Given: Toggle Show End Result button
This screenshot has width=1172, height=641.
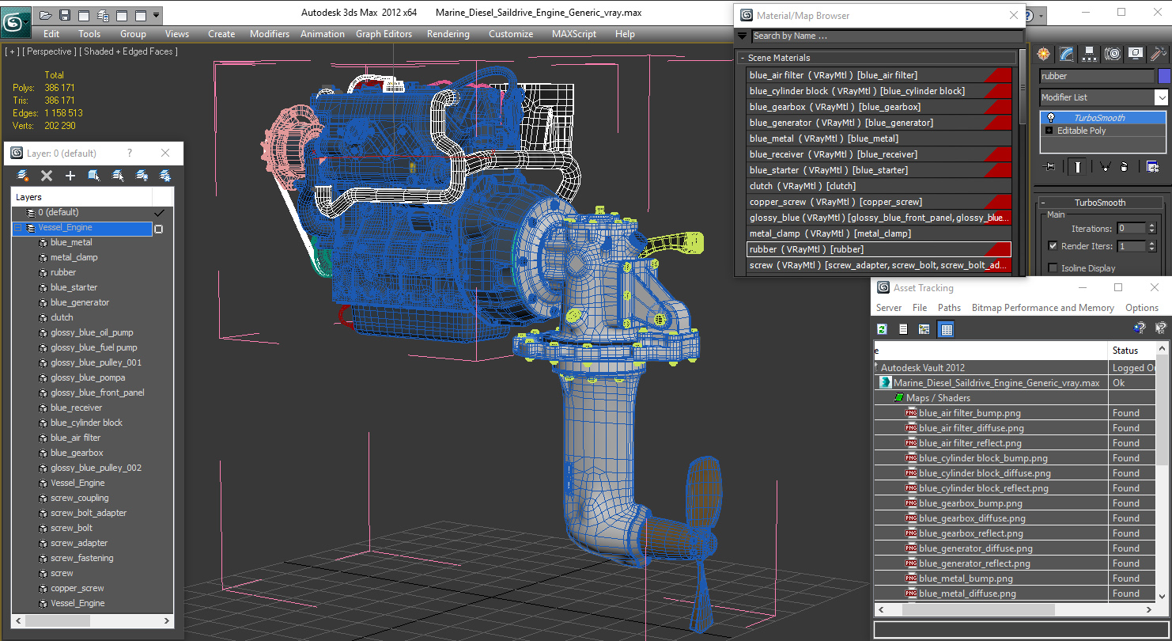Looking at the screenshot, I should 1078,166.
